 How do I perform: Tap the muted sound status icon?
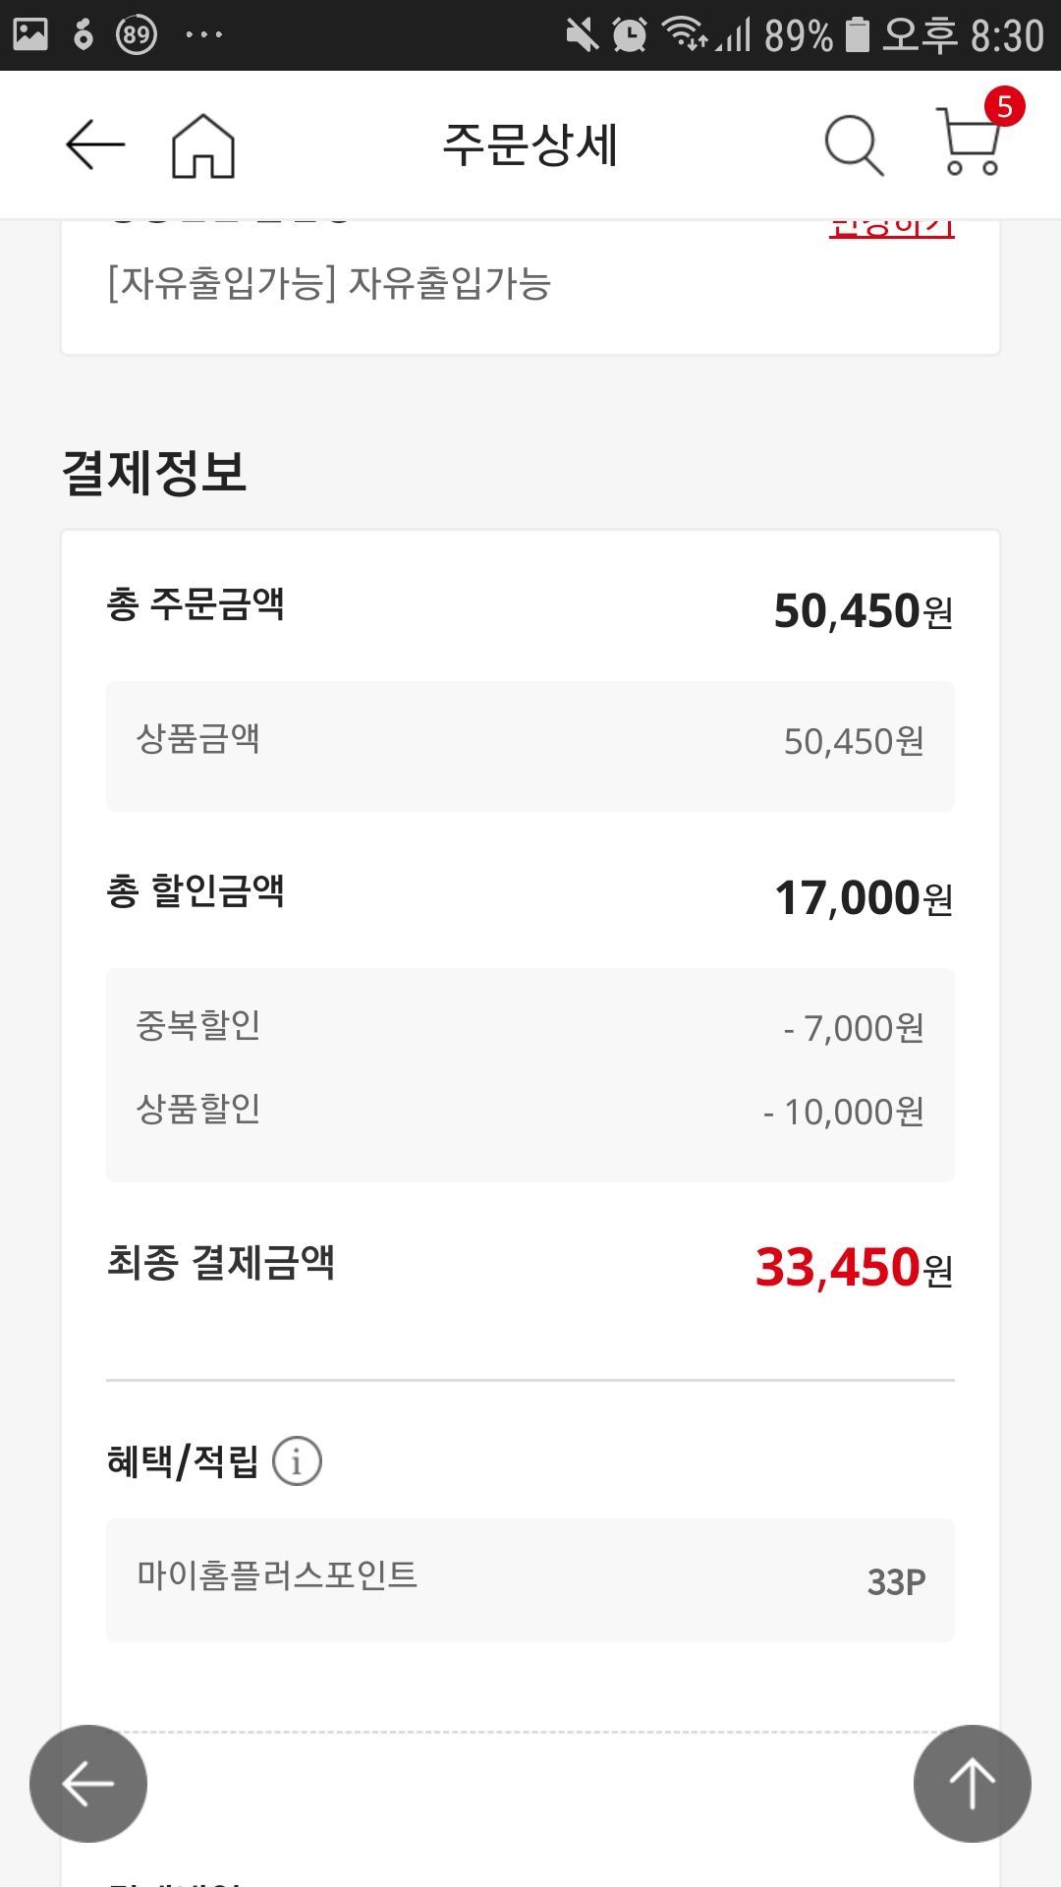pos(582,35)
